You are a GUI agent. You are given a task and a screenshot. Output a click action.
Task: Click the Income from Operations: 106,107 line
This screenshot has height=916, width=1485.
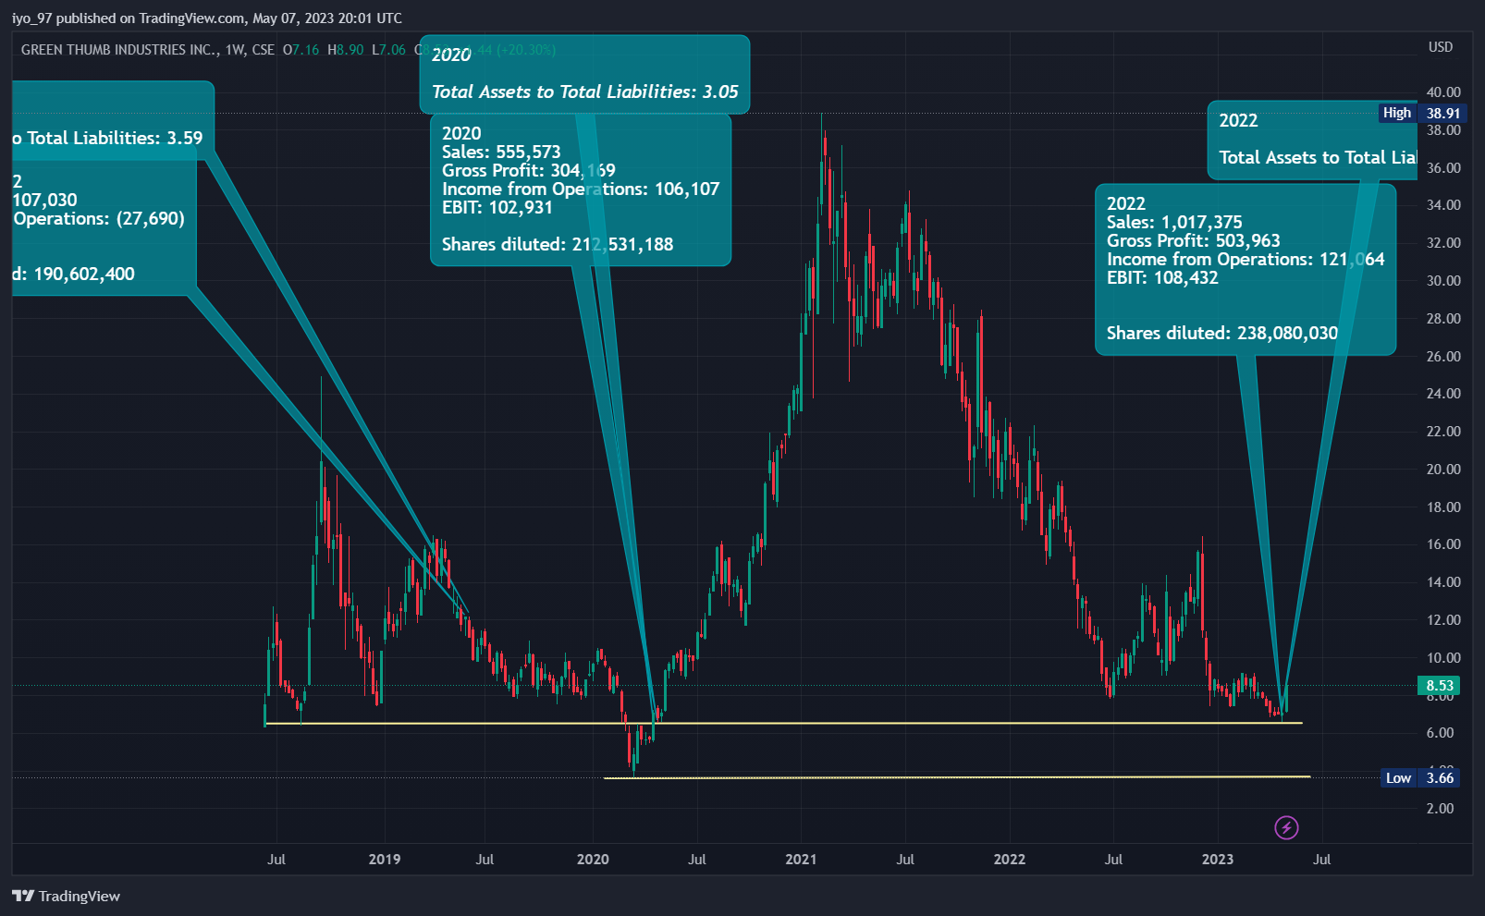pyautogui.click(x=580, y=189)
